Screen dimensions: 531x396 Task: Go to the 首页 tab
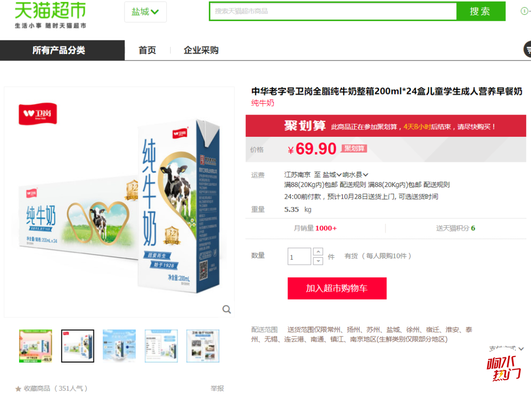click(x=147, y=51)
